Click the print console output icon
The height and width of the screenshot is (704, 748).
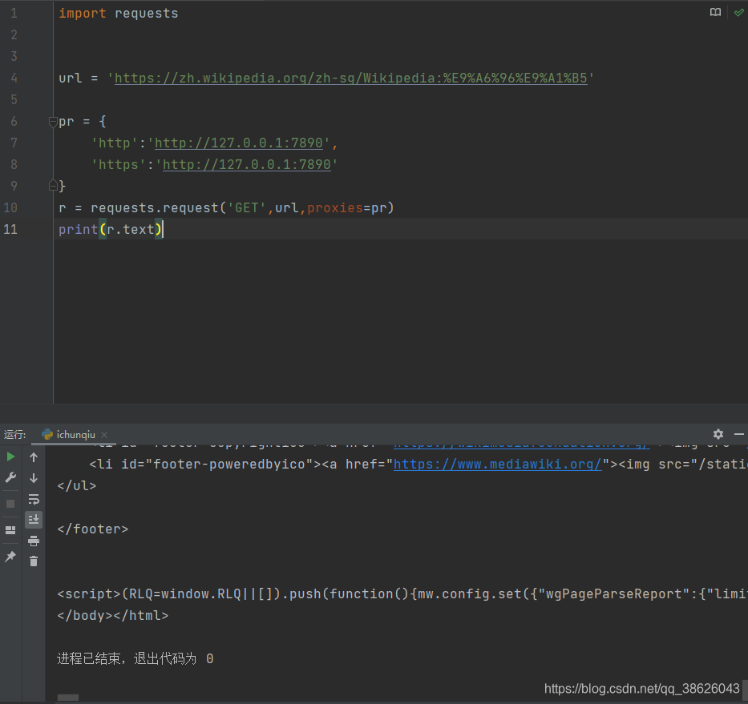pos(34,541)
